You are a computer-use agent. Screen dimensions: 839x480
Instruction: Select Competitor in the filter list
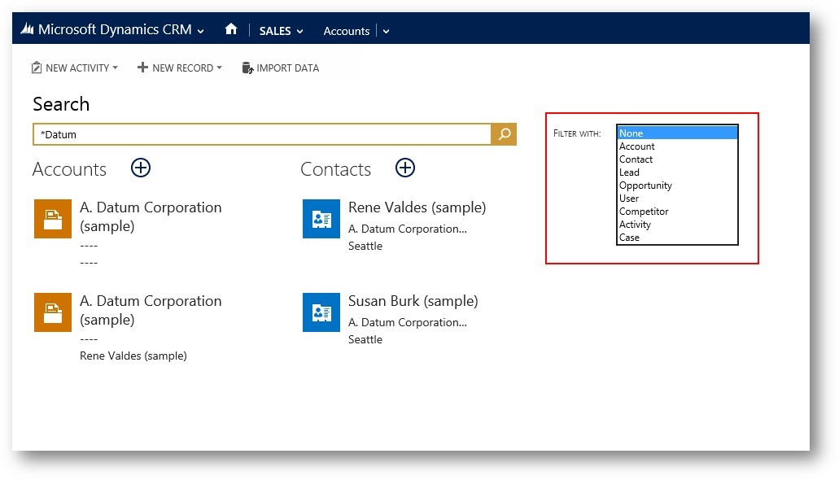pyautogui.click(x=677, y=212)
